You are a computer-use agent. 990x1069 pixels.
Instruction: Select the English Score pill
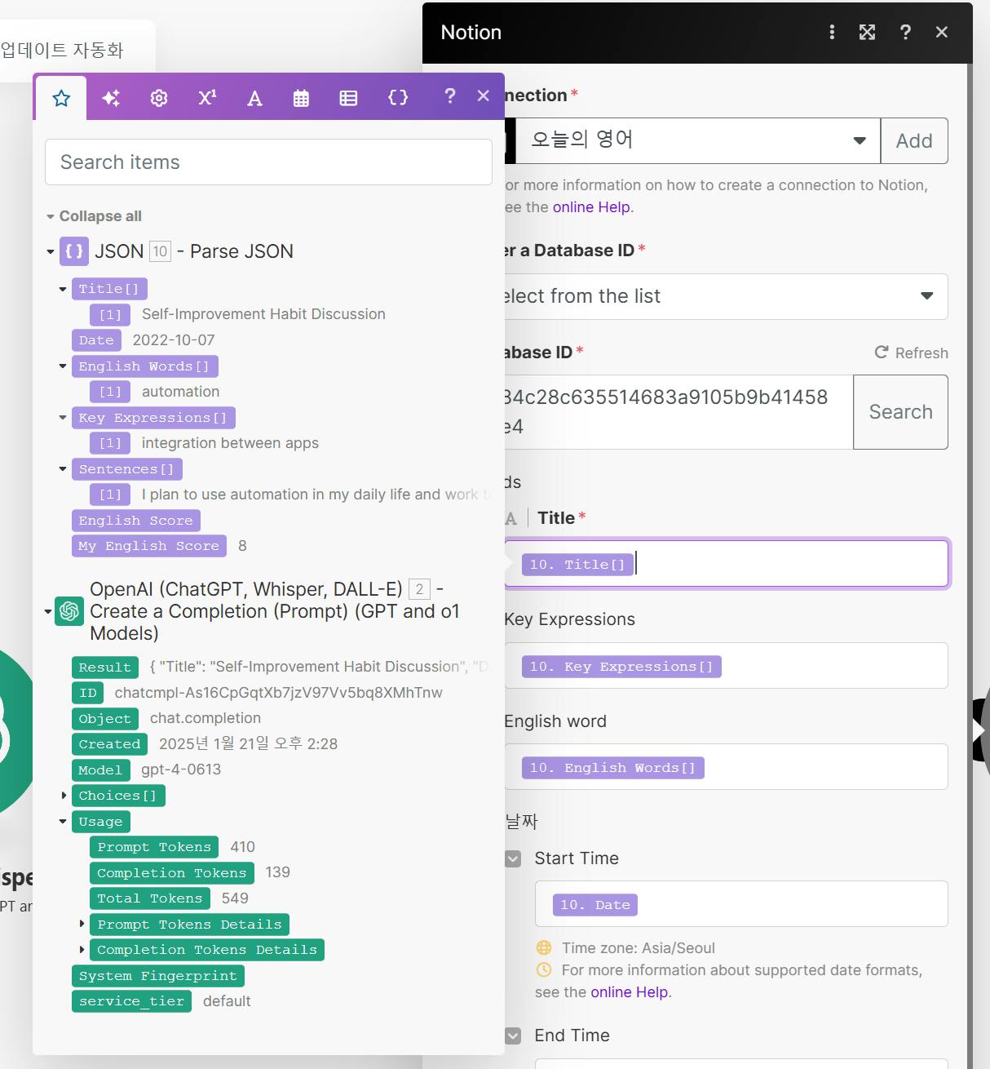(x=136, y=521)
